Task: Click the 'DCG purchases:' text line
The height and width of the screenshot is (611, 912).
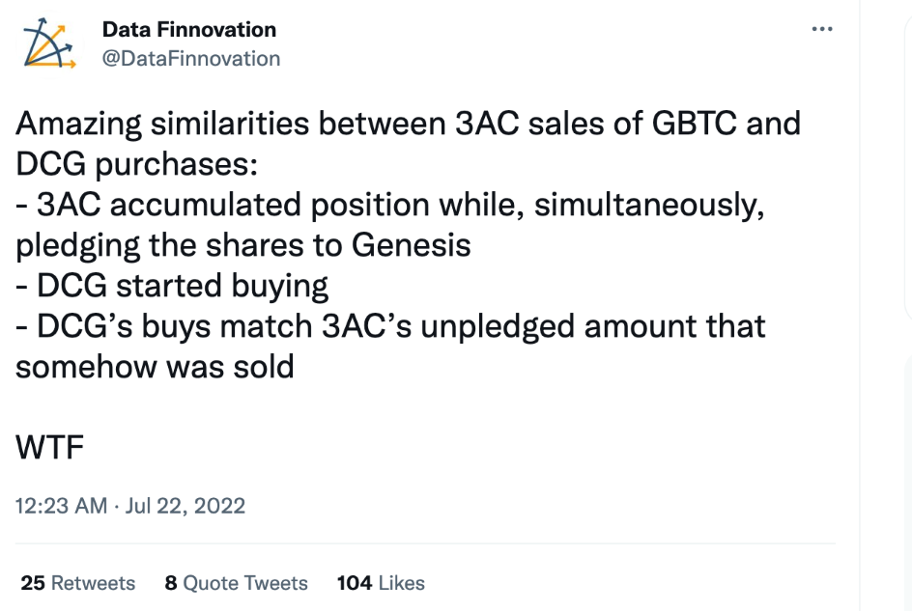Action: (136, 164)
